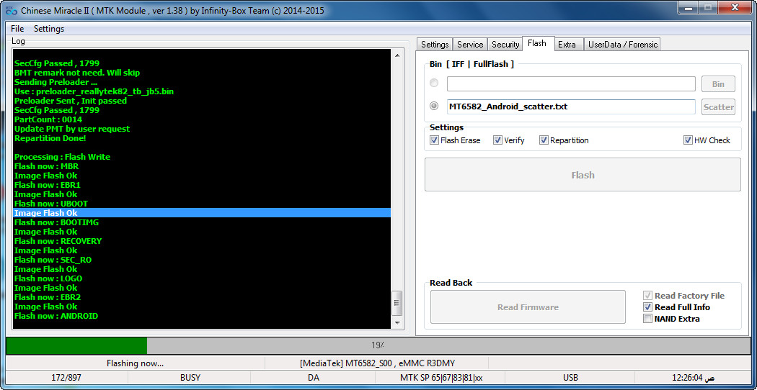Select log line Flash now : EBR1
Viewport: 757px width, 390px height.
click(48, 185)
